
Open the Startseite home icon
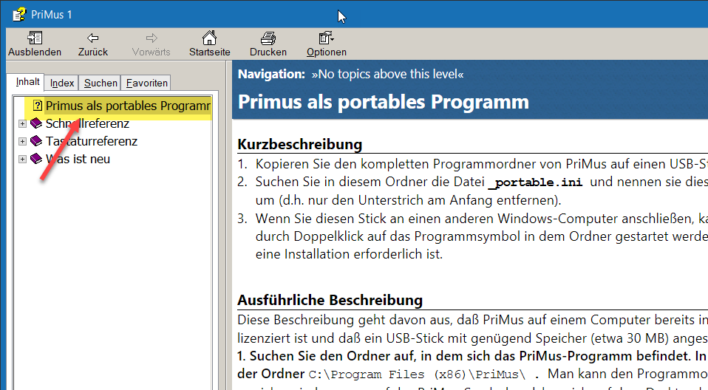209,38
